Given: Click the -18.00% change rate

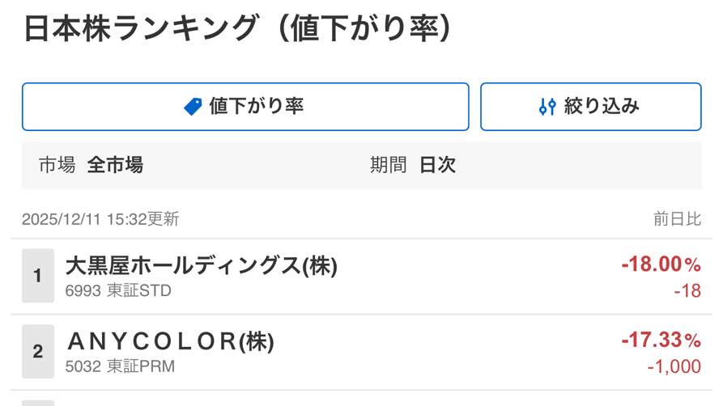Looking at the screenshot, I should coord(661,264).
